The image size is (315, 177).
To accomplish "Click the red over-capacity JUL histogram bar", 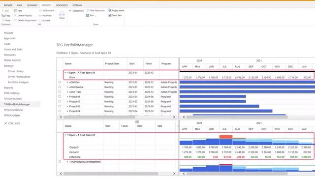I will click(x=226, y=137).
